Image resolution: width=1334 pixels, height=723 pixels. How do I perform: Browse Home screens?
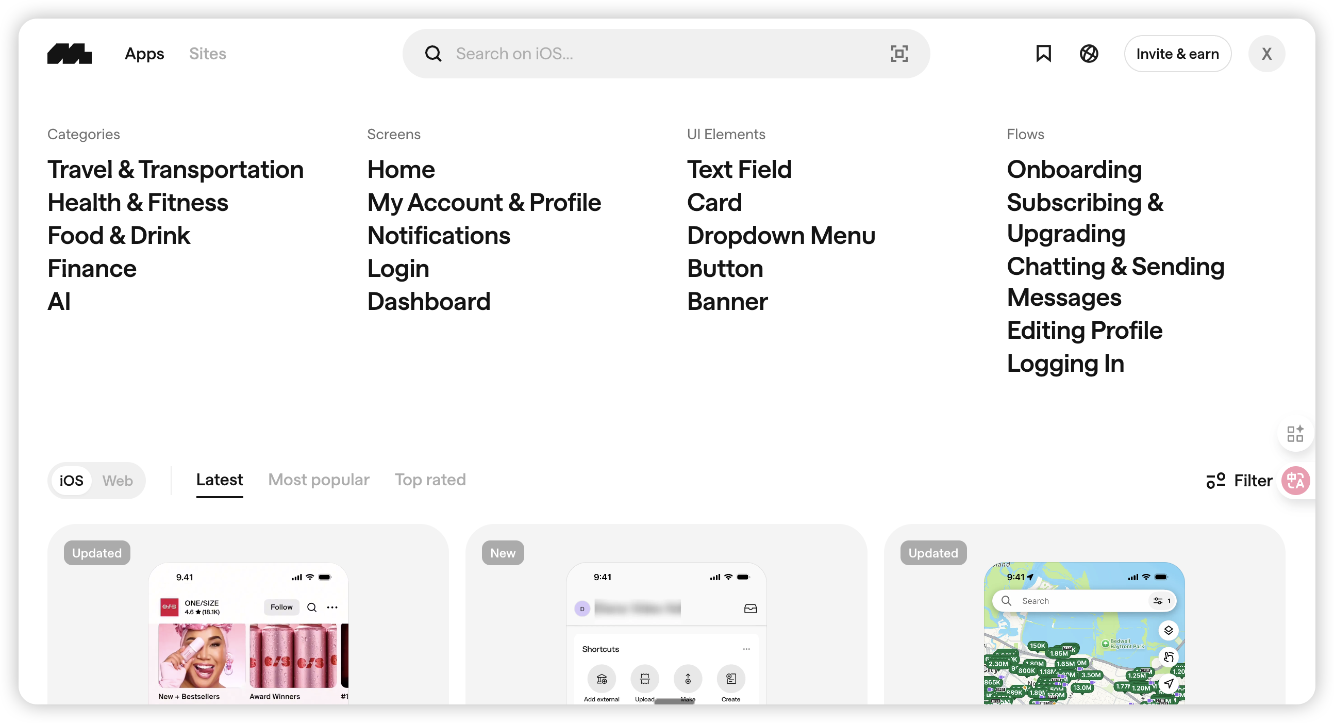401,170
